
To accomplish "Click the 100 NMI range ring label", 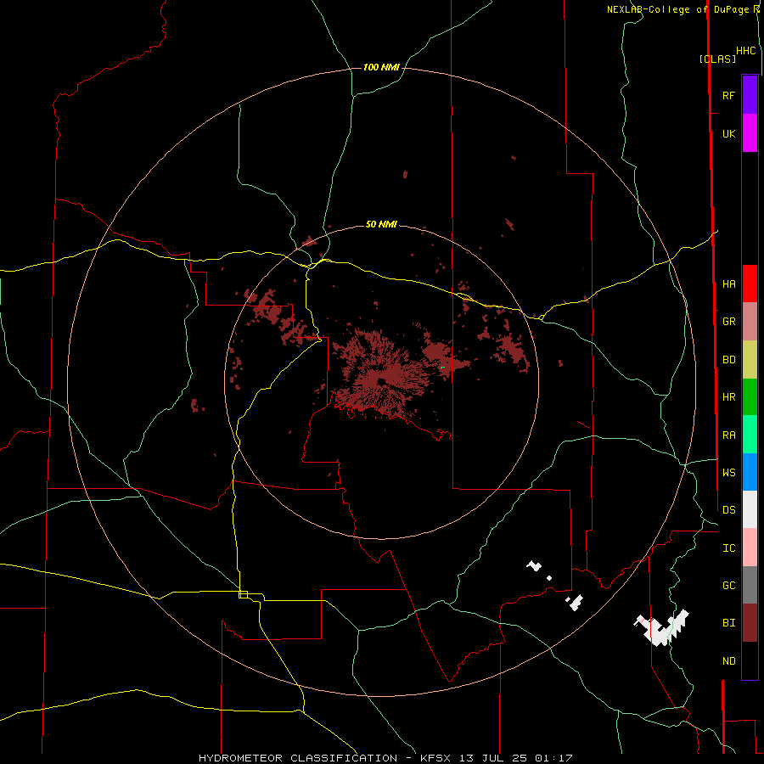I will (x=381, y=67).
